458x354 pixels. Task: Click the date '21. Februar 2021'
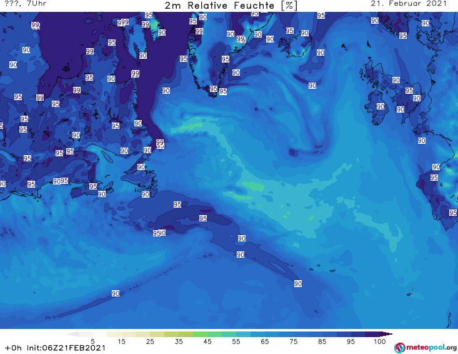tap(409, 4)
